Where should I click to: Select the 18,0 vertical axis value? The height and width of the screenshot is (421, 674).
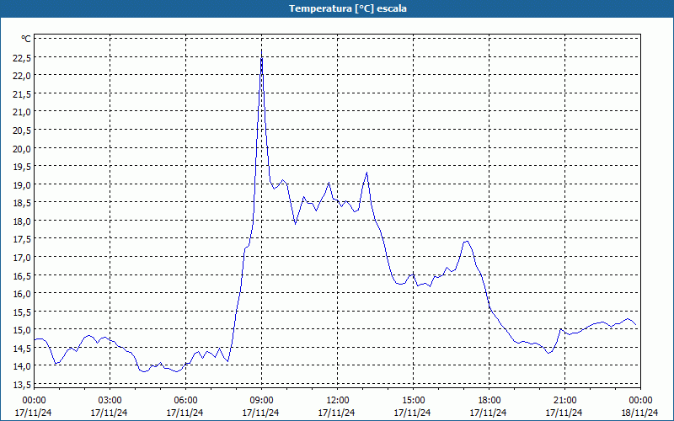22,221
